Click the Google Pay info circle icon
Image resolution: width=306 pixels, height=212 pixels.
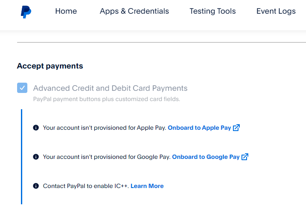pos(36,157)
